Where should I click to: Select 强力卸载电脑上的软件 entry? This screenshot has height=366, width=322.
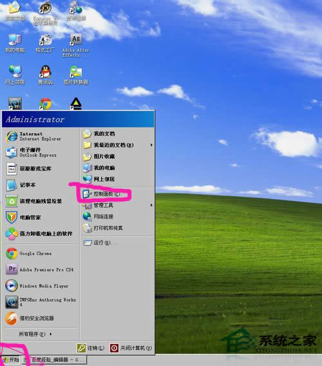41,233
